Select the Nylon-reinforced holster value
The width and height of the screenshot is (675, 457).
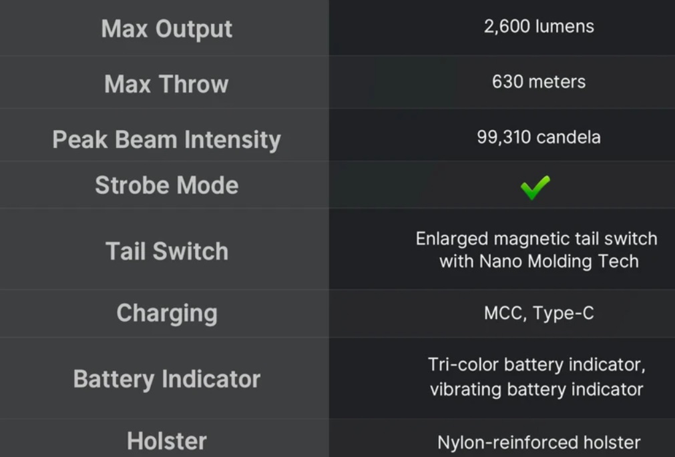coord(539,442)
